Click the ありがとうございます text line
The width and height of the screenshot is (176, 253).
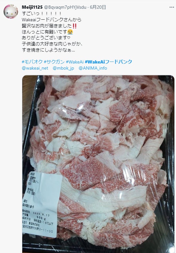[46, 38]
